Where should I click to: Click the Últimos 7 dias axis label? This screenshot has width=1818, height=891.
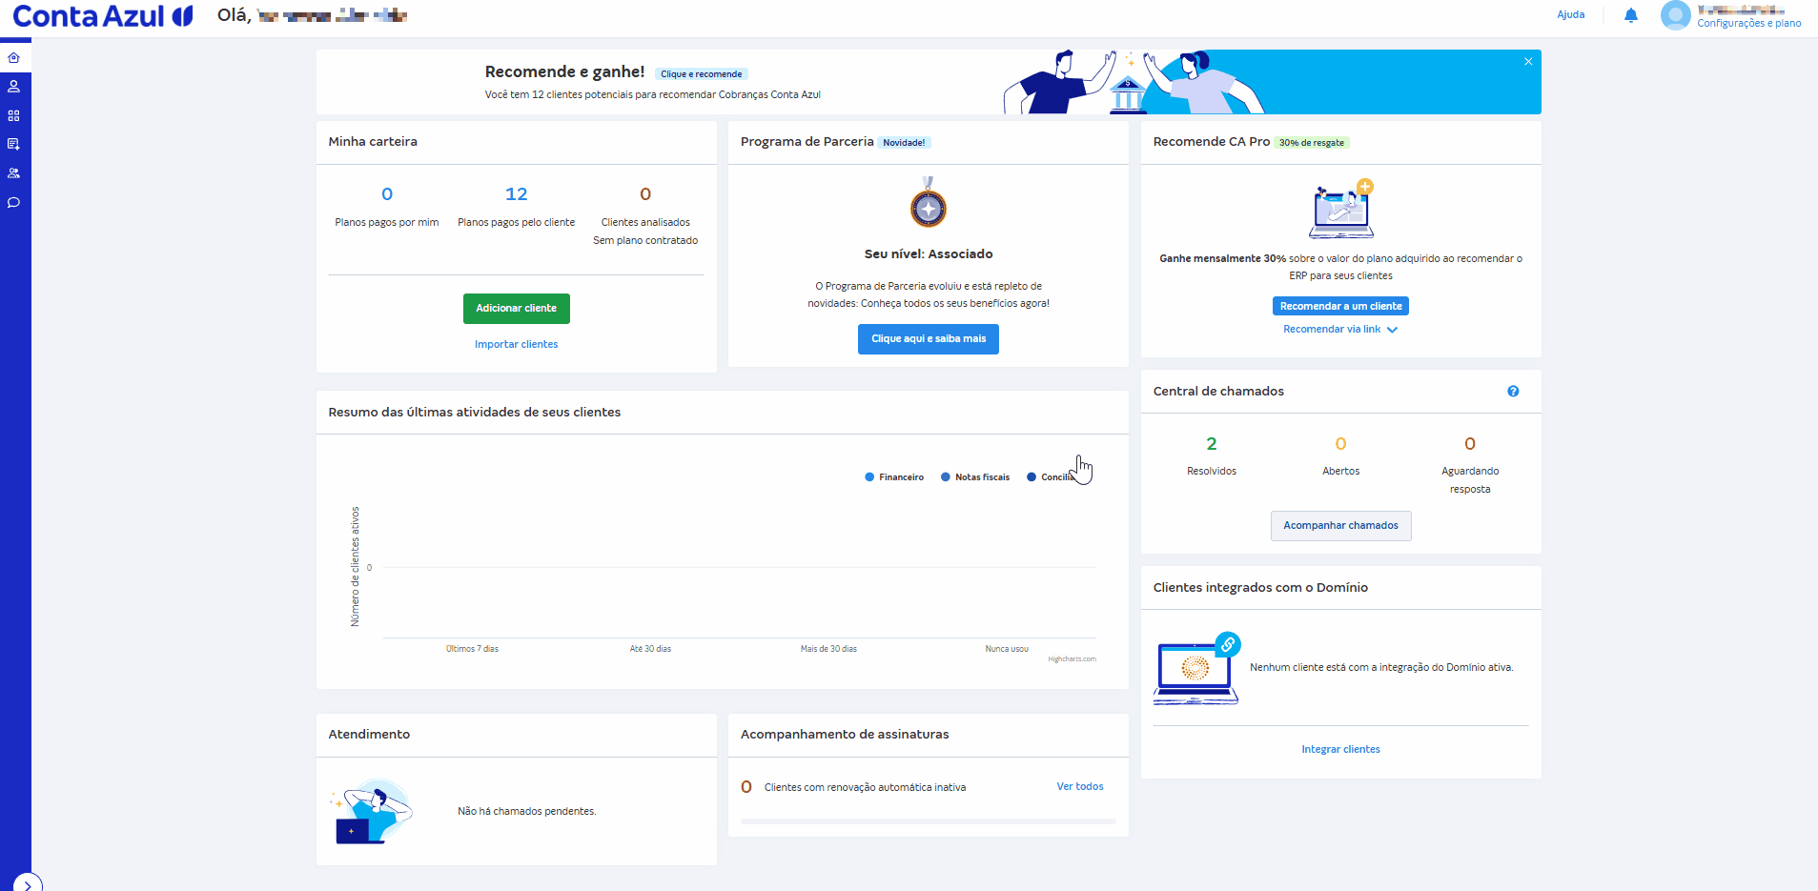point(472,649)
